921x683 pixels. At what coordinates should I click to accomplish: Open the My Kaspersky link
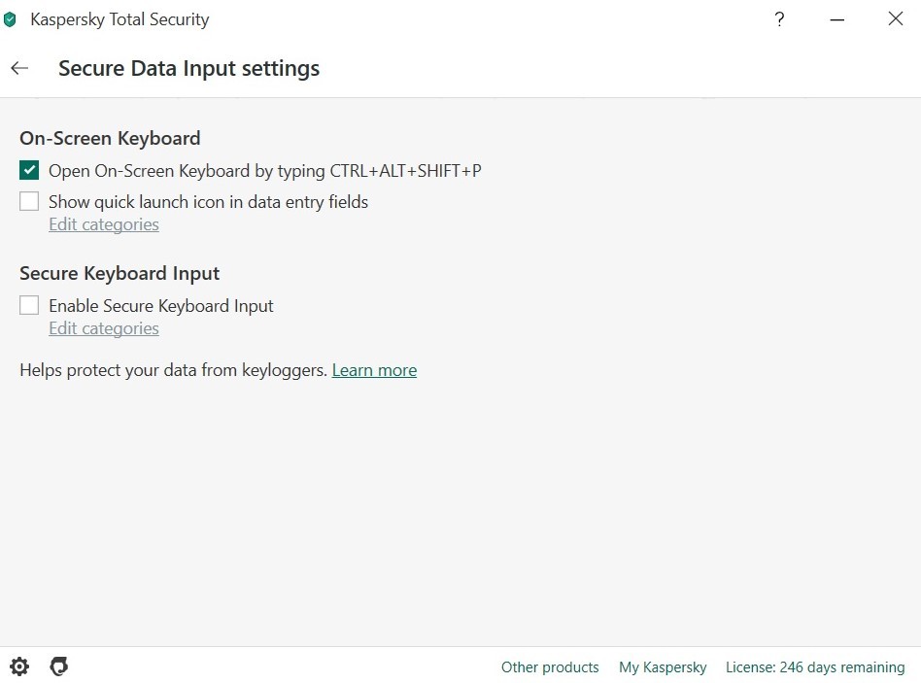point(663,667)
